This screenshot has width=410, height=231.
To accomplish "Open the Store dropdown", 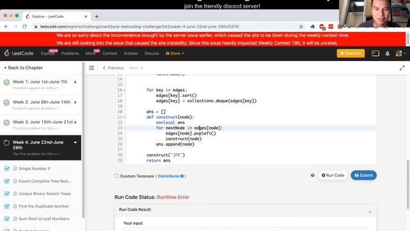I will click(175, 53).
